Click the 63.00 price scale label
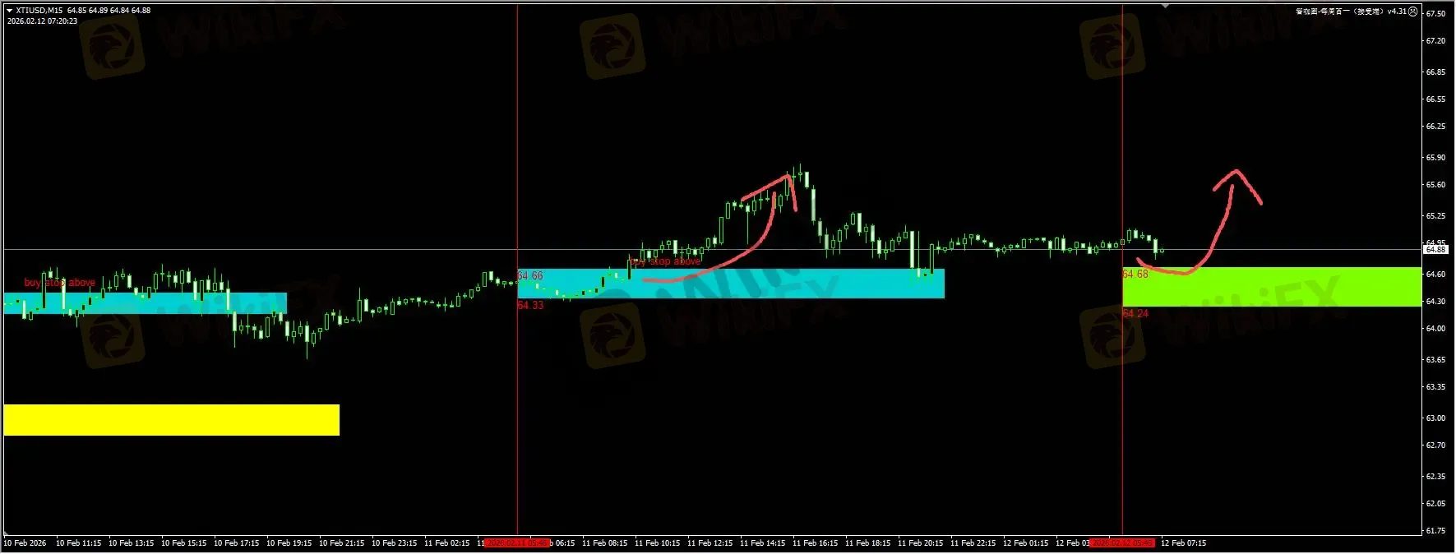The width and height of the screenshot is (1456, 554). coord(1435,418)
